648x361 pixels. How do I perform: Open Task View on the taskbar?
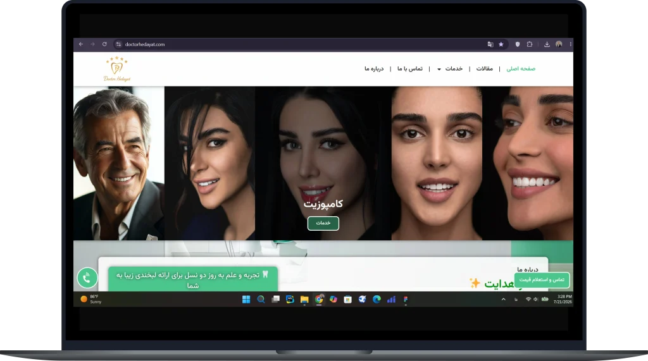pos(275,300)
